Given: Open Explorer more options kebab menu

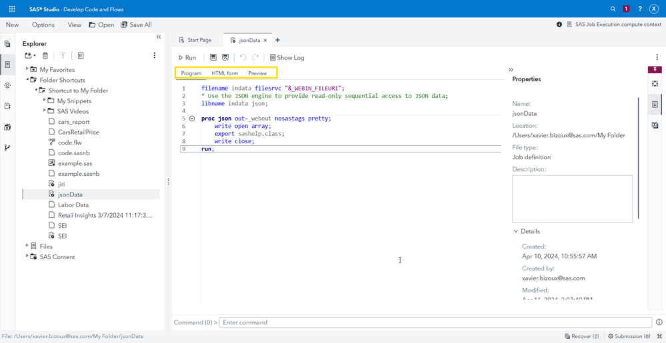Looking at the screenshot, I should click(154, 55).
